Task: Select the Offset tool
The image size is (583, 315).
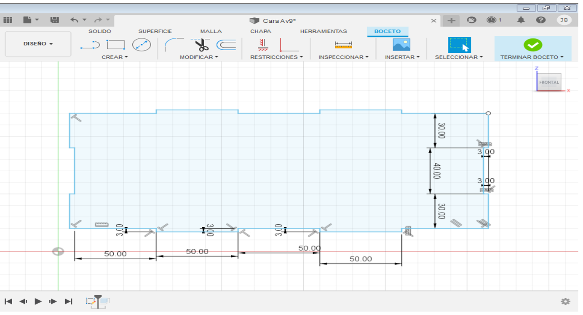Action: (226, 44)
